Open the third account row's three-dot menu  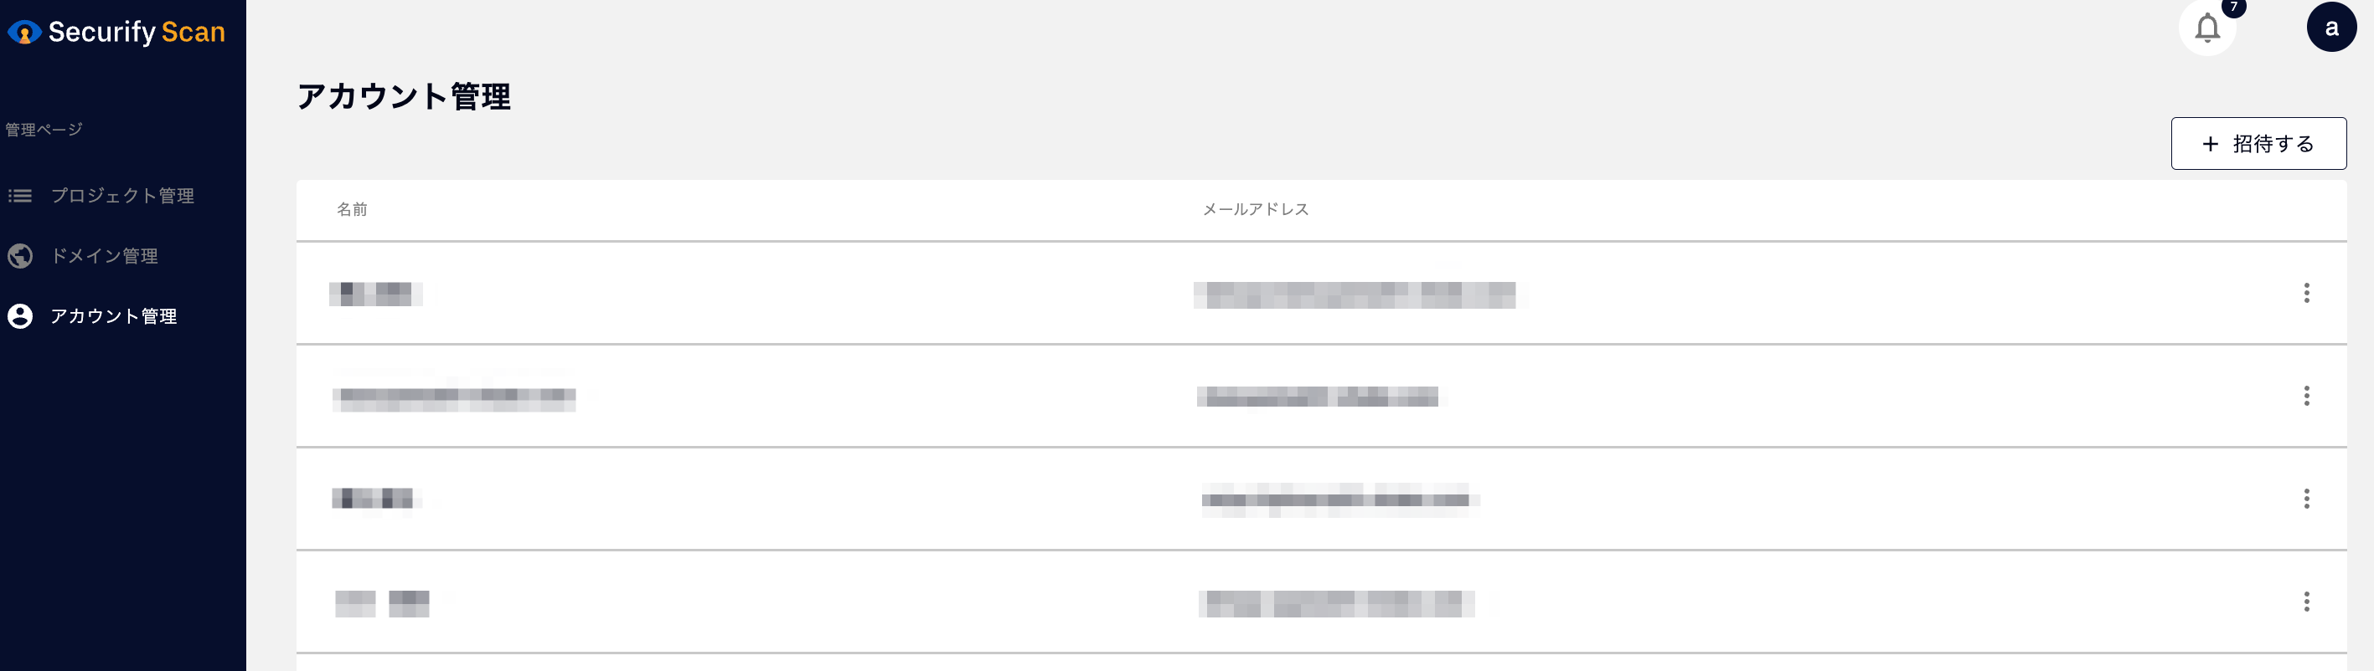2307,499
